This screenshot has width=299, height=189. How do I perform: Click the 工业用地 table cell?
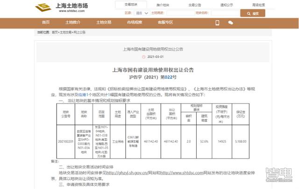click(118, 141)
